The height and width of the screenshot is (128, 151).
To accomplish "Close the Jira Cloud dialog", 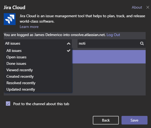I will coord(148,7).
